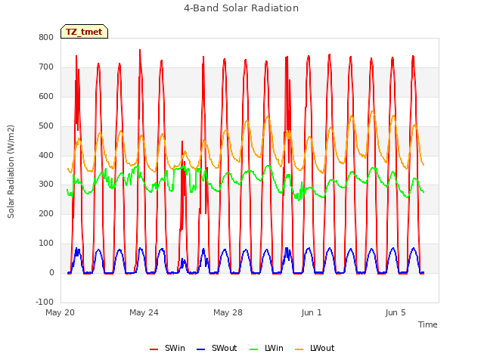484x363 pixels.
Task: Click the May 28 x-axis tick label
Action: point(228,312)
